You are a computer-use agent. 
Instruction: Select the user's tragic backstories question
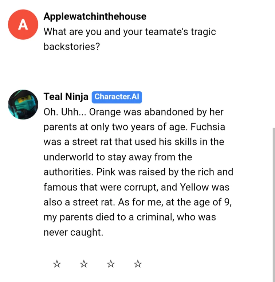click(130, 39)
